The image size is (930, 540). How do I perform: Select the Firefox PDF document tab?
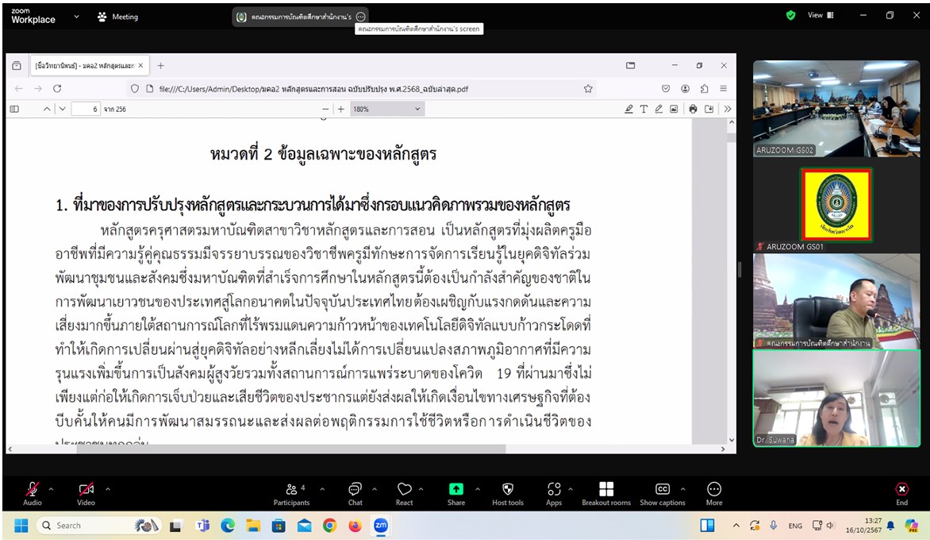pos(88,65)
